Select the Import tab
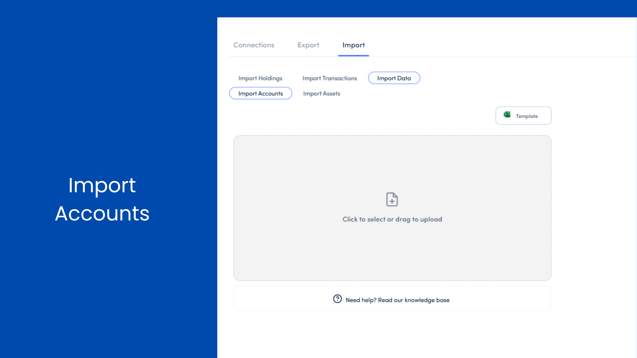The width and height of the screenshot is (637, 358). pos(353,45)
